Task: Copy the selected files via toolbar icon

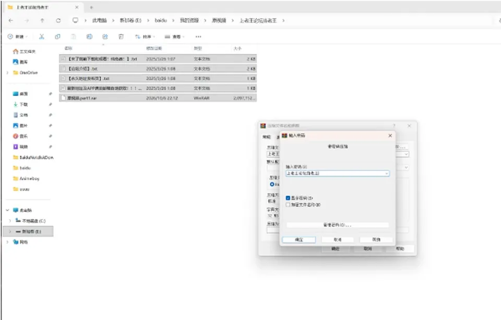Action: pos(57,37)
